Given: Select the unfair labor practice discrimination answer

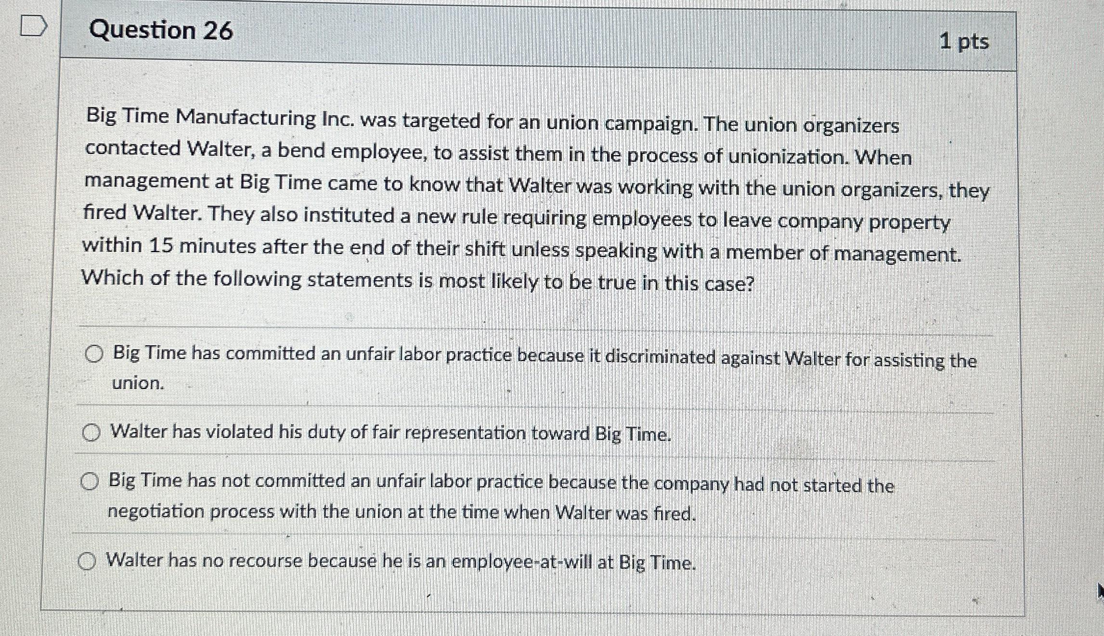Looking at the screenshot, I should 94,355.
